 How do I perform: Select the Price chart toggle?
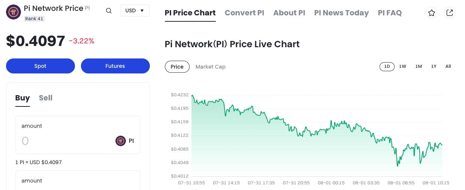pyautogui.click(x=177, y=67)
